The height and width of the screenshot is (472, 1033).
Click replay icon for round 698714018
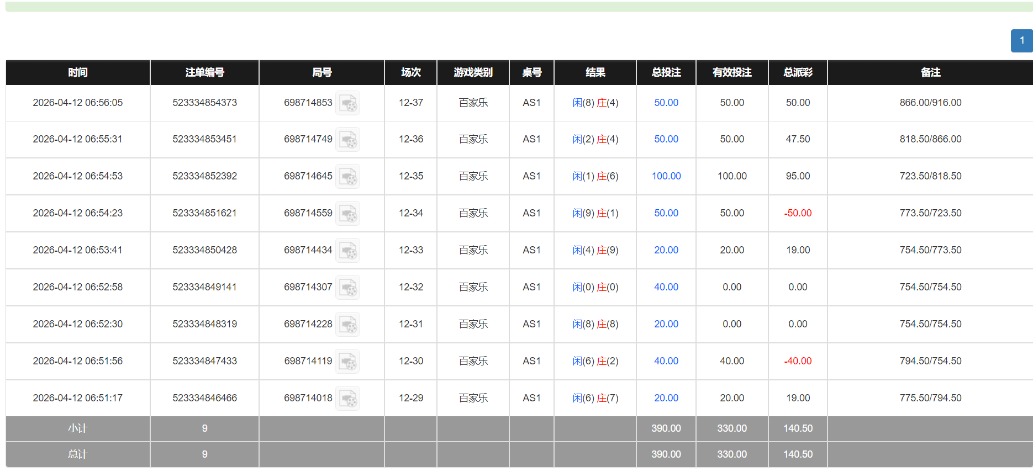coord(348,399)
